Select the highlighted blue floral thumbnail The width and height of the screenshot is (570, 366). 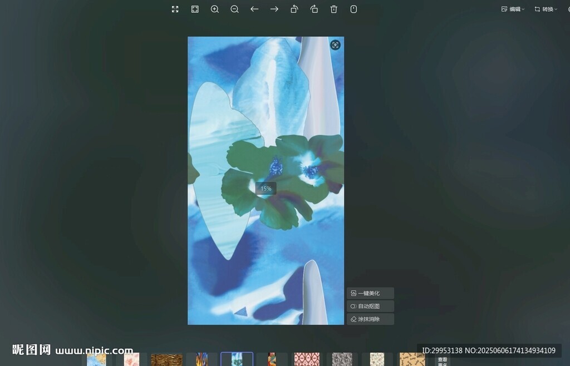(237, 359)
